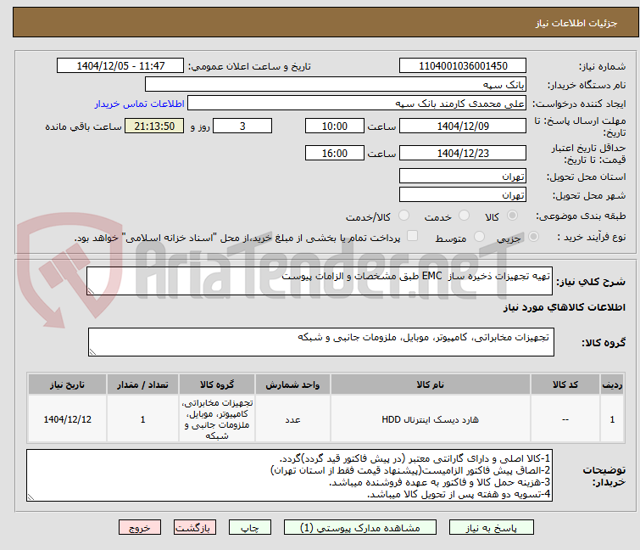Click the delivery province field استان محل تحویل
This screenshot has width=640, height=550.
[x=463, y=176]
